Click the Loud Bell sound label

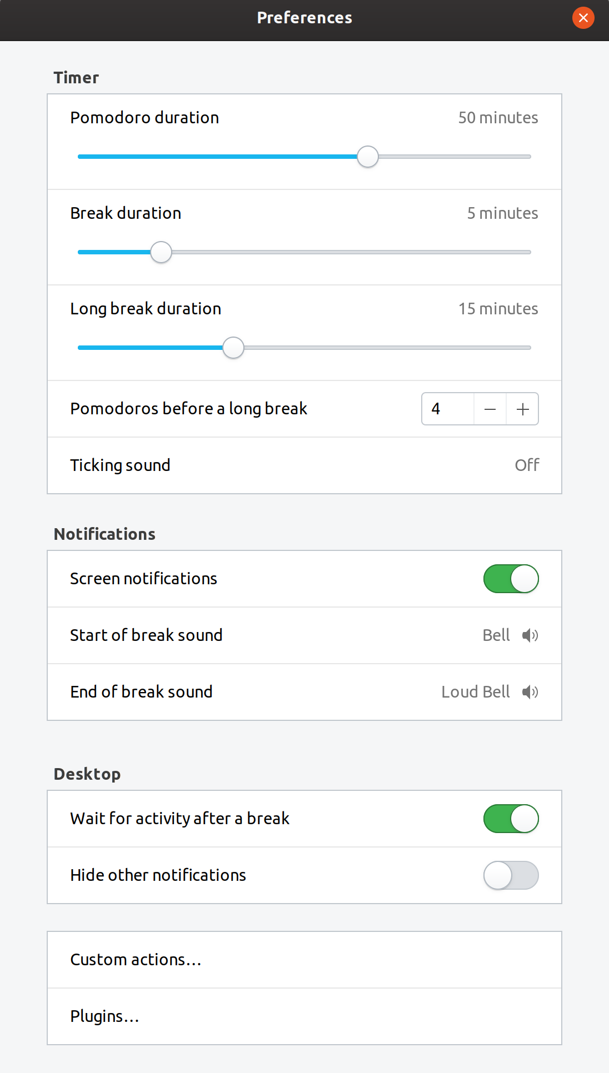[x=476, y=692]
